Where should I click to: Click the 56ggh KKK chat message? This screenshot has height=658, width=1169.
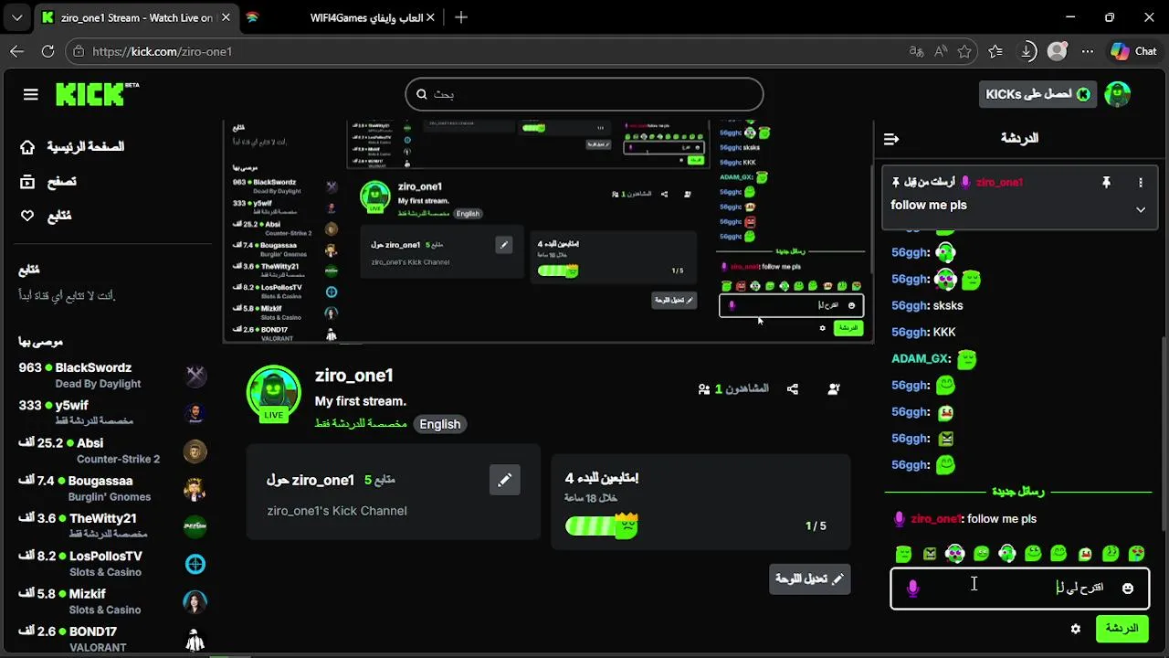click(x=923, y=332)
